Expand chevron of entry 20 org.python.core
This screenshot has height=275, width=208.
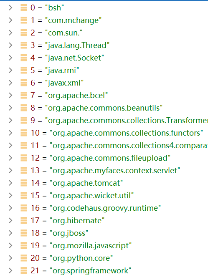tap(10, 258)
